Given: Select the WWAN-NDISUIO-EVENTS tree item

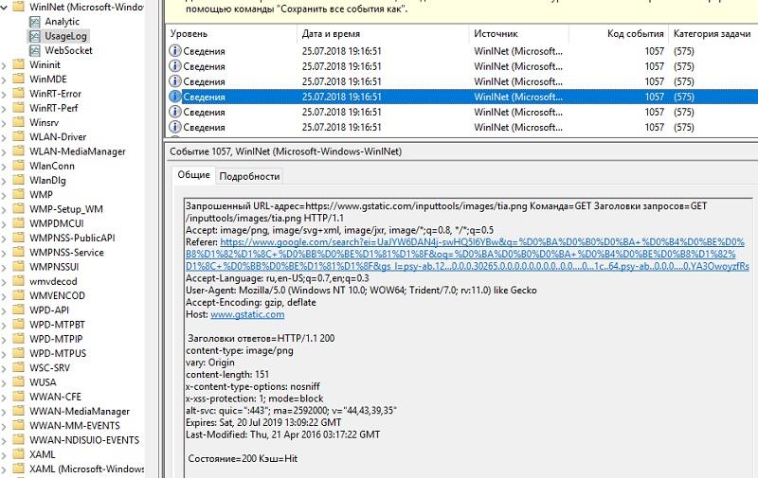Looking at the screenshot, I should (84, 440).
